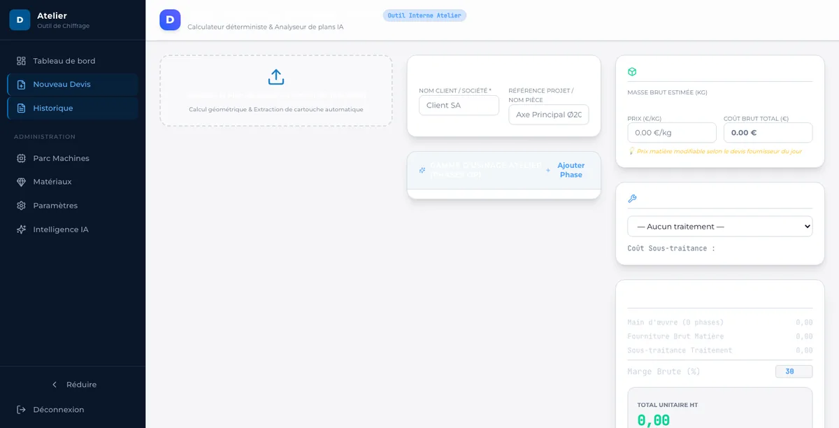Click the Coût Brut Total field
The width and height of the screenshot is (839, 428).
tap(768, 133)
